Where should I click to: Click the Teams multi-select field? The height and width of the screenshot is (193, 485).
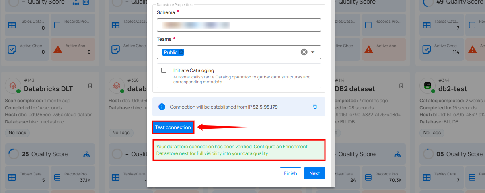click(x=239, y=52)
